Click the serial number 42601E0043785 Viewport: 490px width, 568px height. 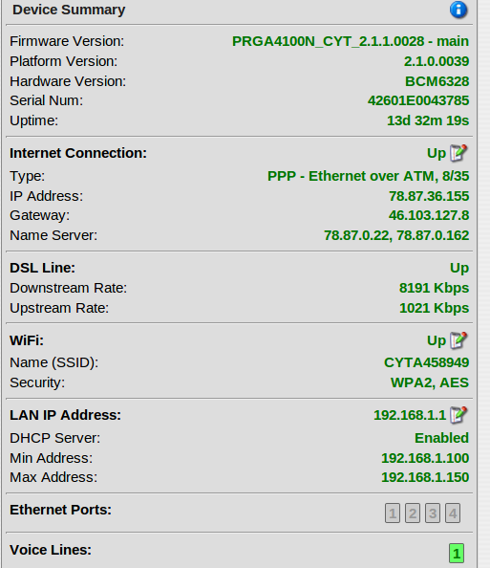tap(418, 100)
